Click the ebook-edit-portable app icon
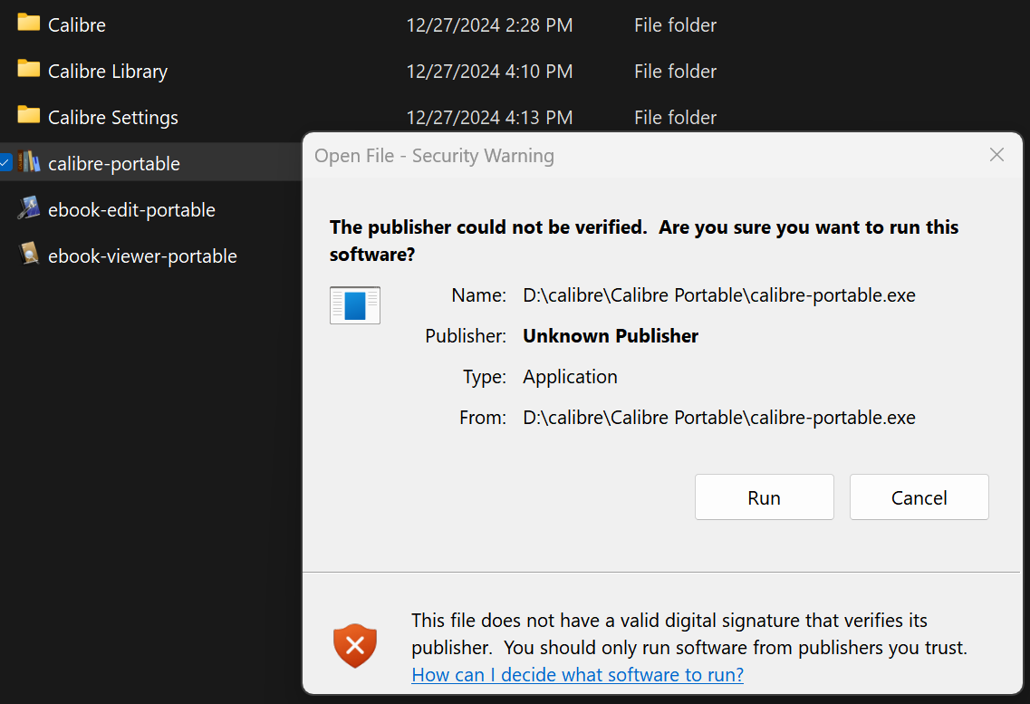This screenshot has height=704, width=1030. 28,207
